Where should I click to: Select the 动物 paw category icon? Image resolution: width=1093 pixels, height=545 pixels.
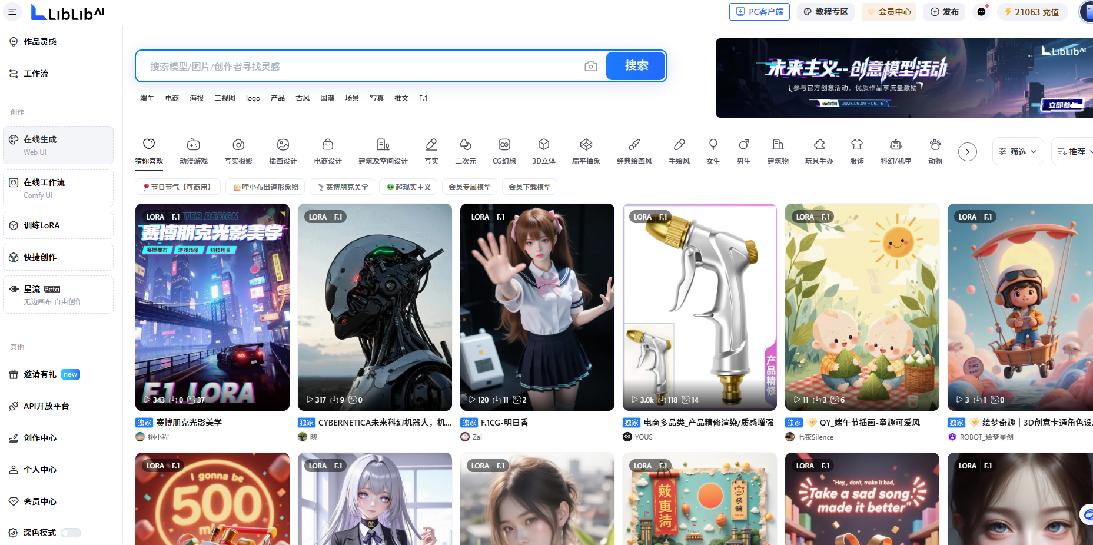[x=935, y=144]
